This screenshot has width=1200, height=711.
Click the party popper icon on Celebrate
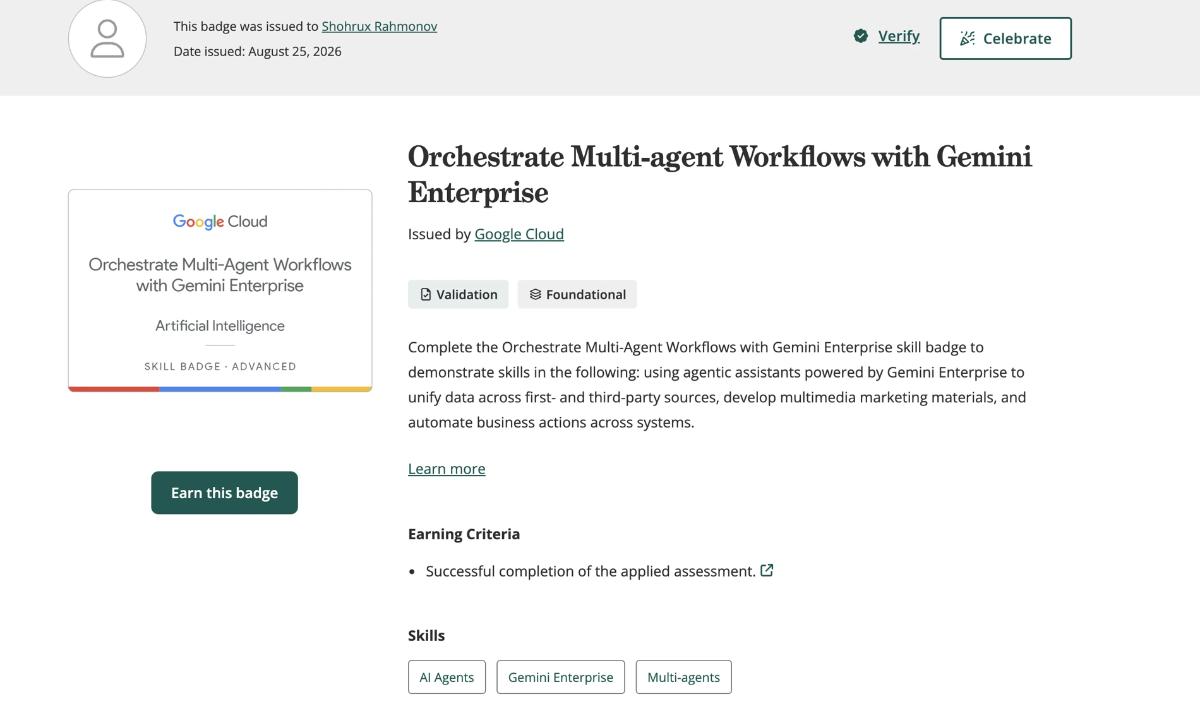tap(968, 39)
